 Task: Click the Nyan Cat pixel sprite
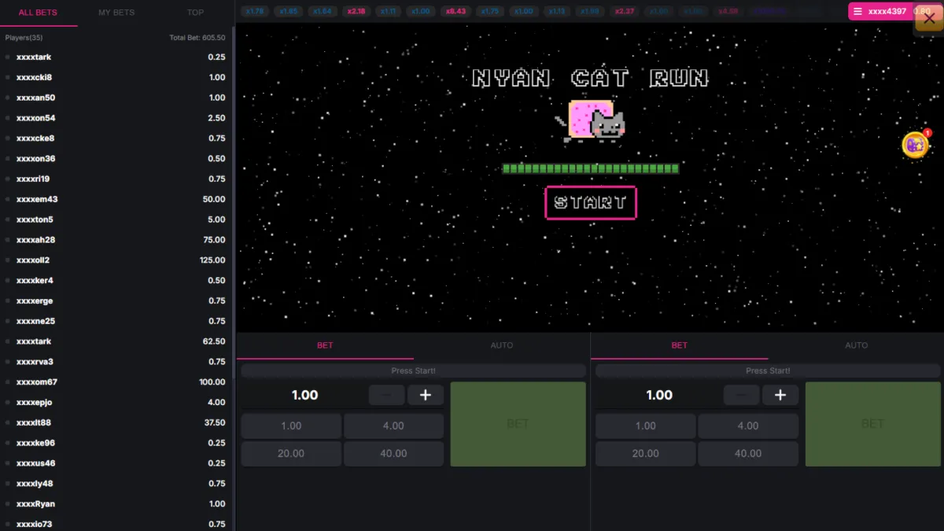(x=590, y=121)
